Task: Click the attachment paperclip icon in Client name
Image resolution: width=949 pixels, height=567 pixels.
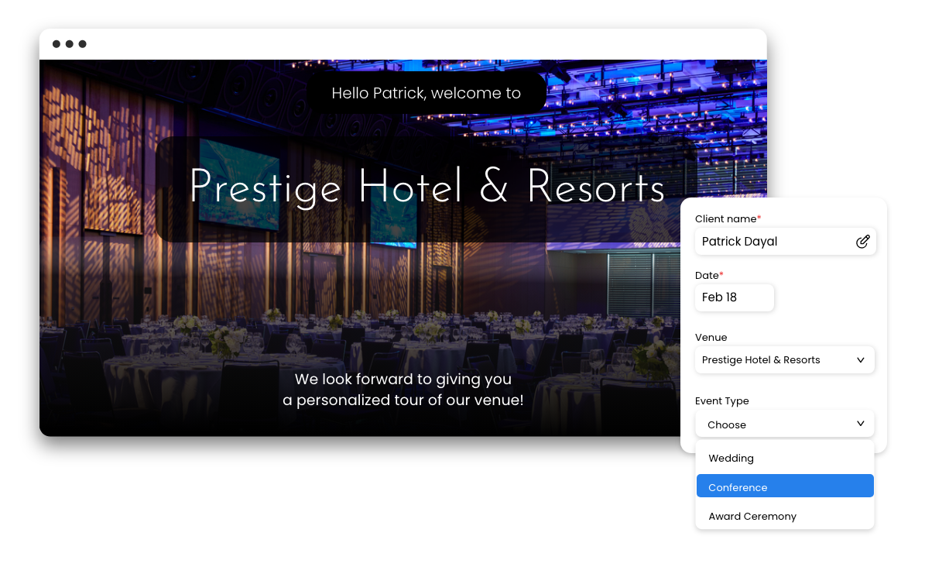Action: (862, 242)
